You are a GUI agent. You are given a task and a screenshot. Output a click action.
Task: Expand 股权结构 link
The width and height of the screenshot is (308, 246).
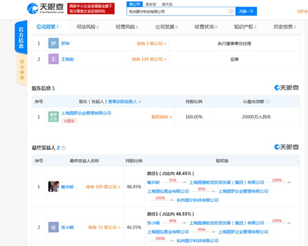pos(161,117)
